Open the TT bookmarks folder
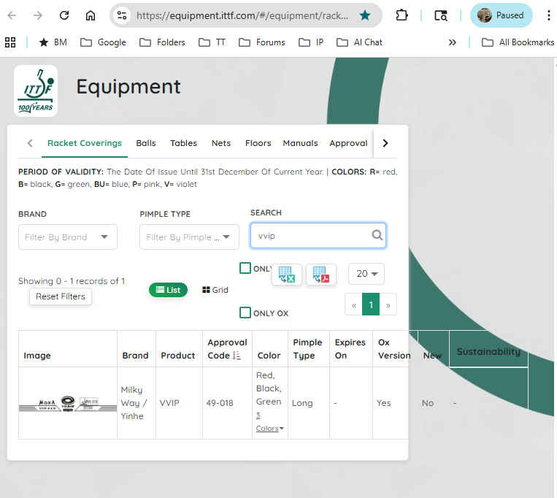557x498 pixels. coord(212,42)
